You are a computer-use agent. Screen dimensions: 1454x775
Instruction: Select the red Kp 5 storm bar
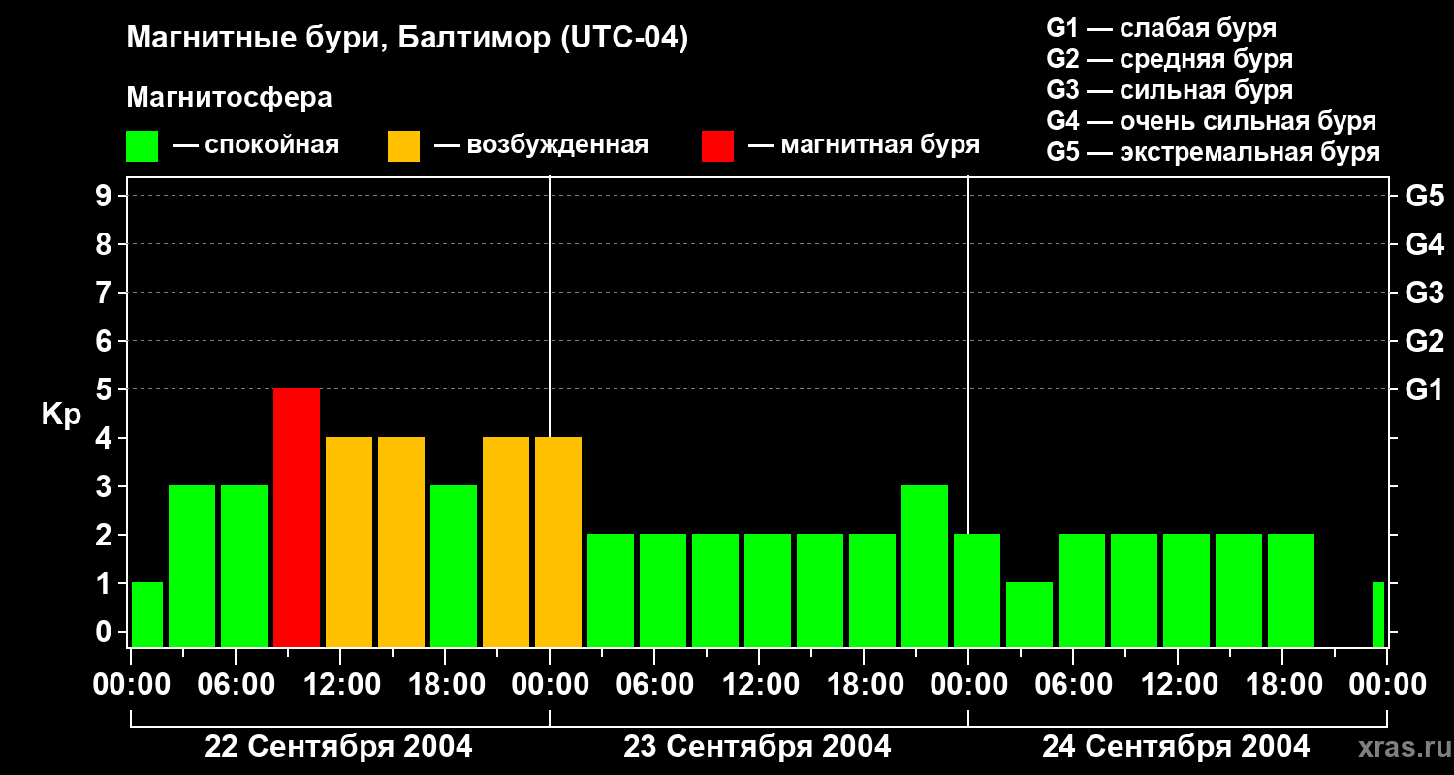pos(297,517)
